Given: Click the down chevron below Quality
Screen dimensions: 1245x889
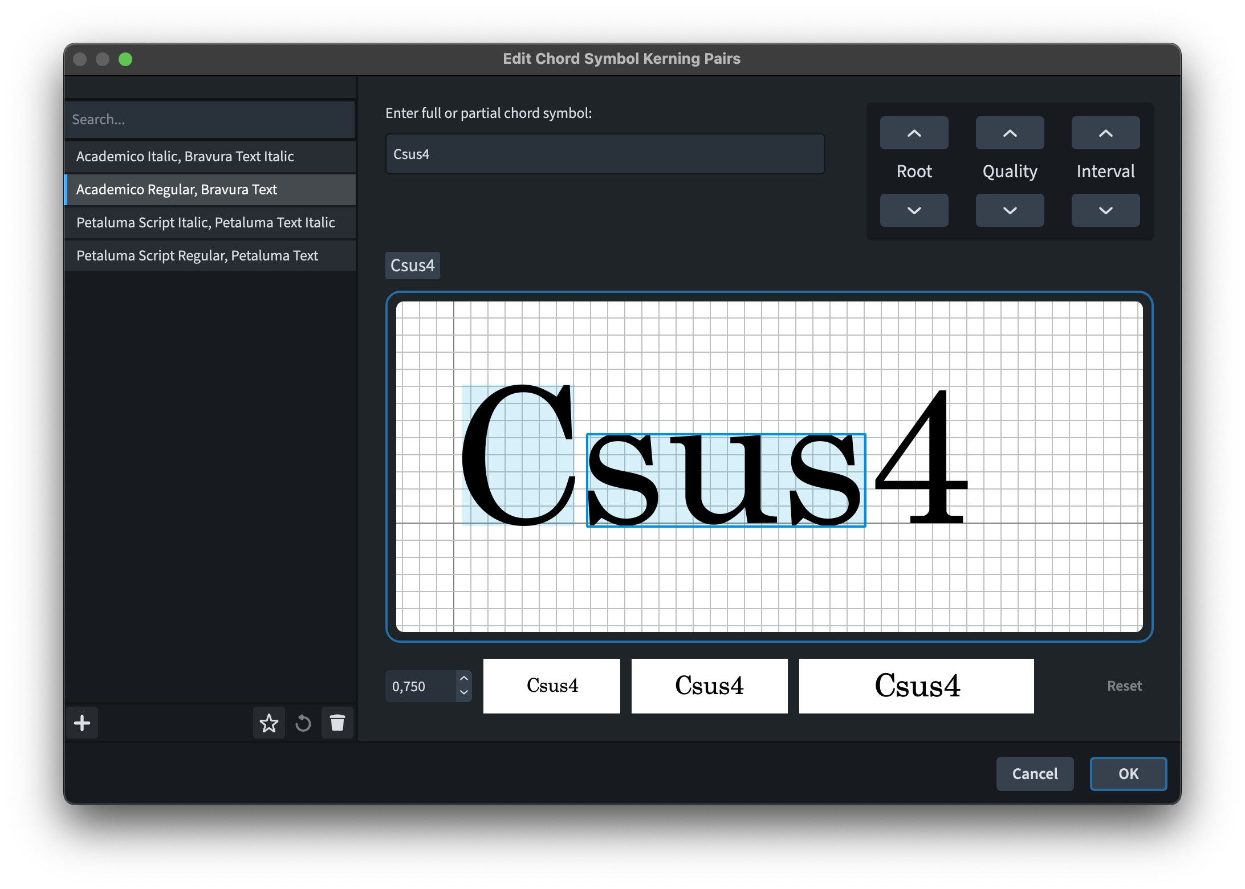Looking at the screenshot, I should pyautogui.click(x=1010, y=210).
